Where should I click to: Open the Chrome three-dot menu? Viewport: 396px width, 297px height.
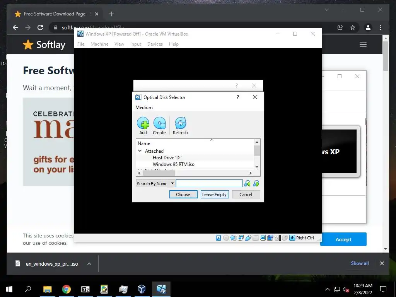click(x=381, y=27)
